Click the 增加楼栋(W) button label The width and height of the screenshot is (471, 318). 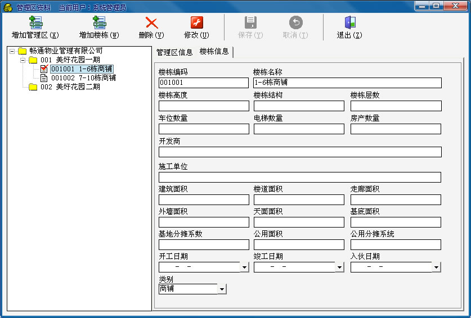coord(99,35)
